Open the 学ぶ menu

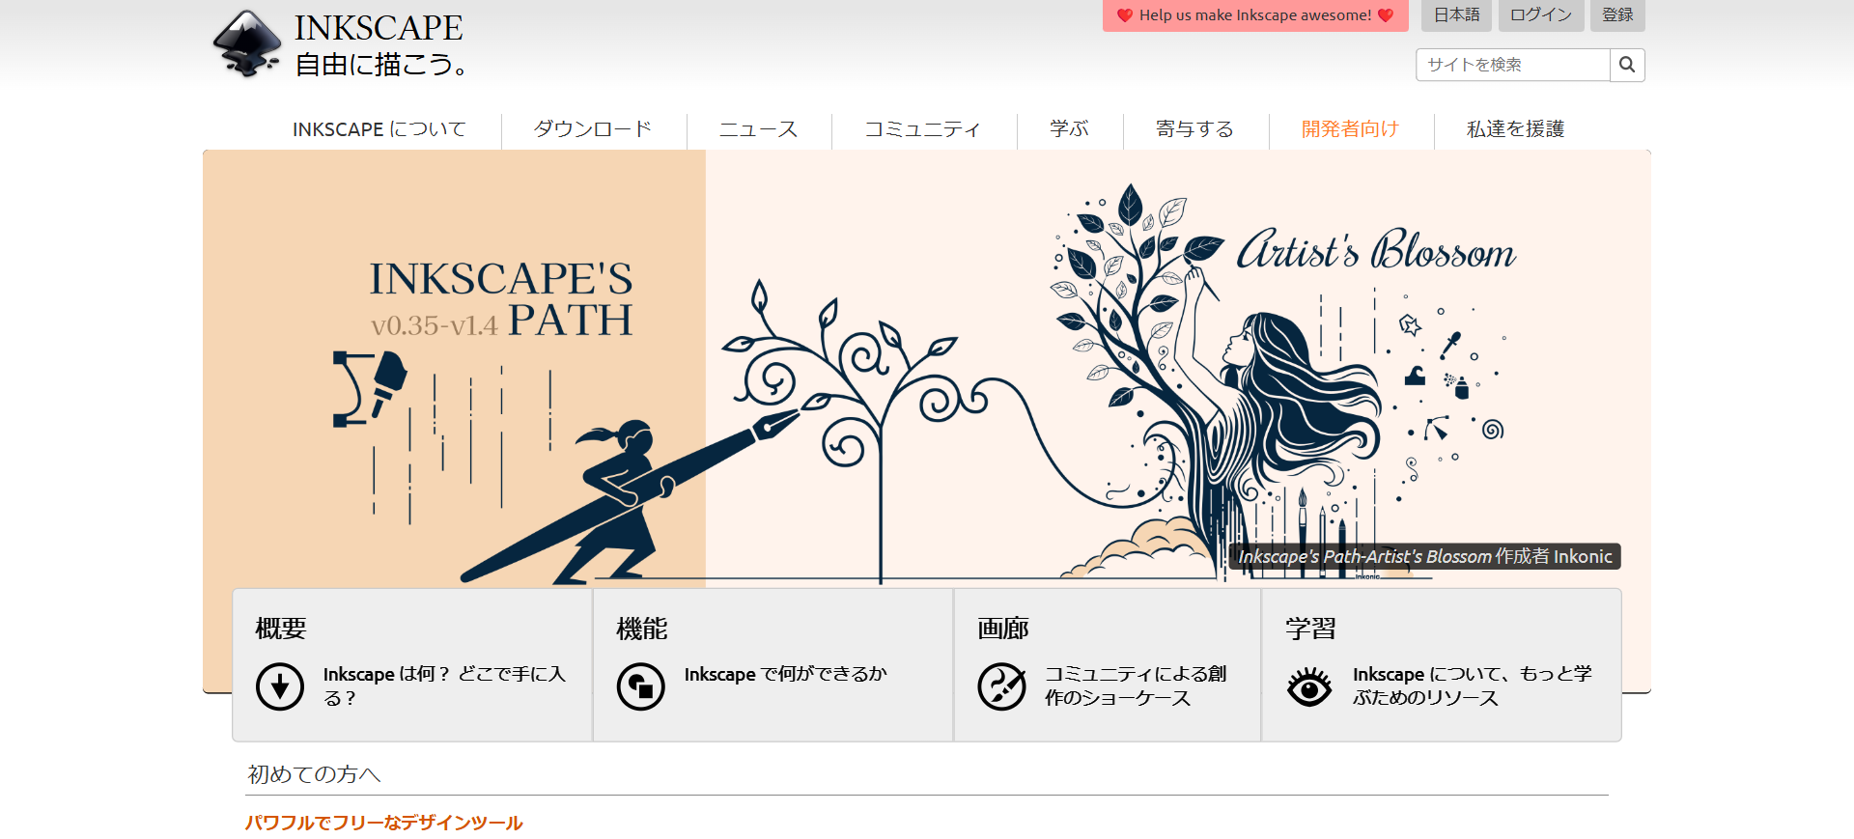pyautogui.click(x=1069, y=129)
